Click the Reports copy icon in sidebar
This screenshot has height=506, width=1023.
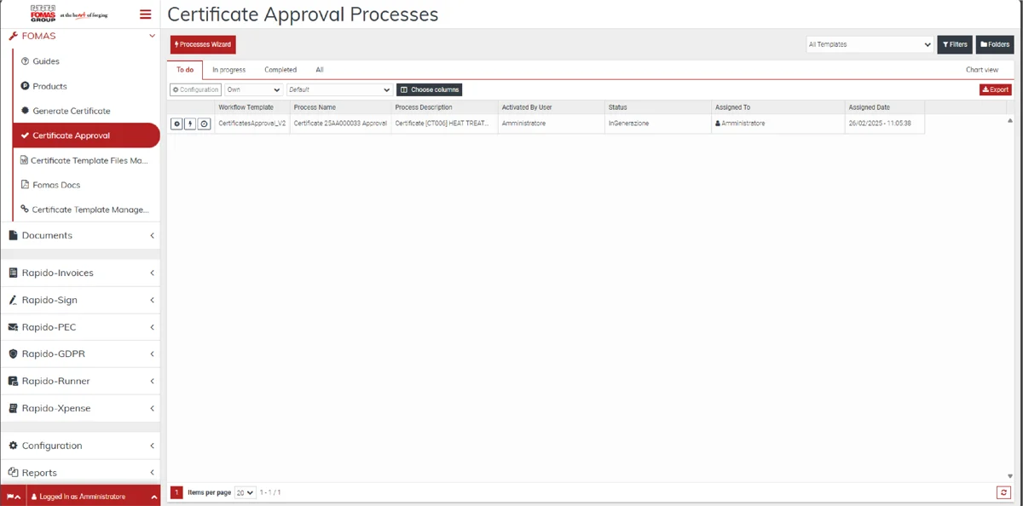13,473
